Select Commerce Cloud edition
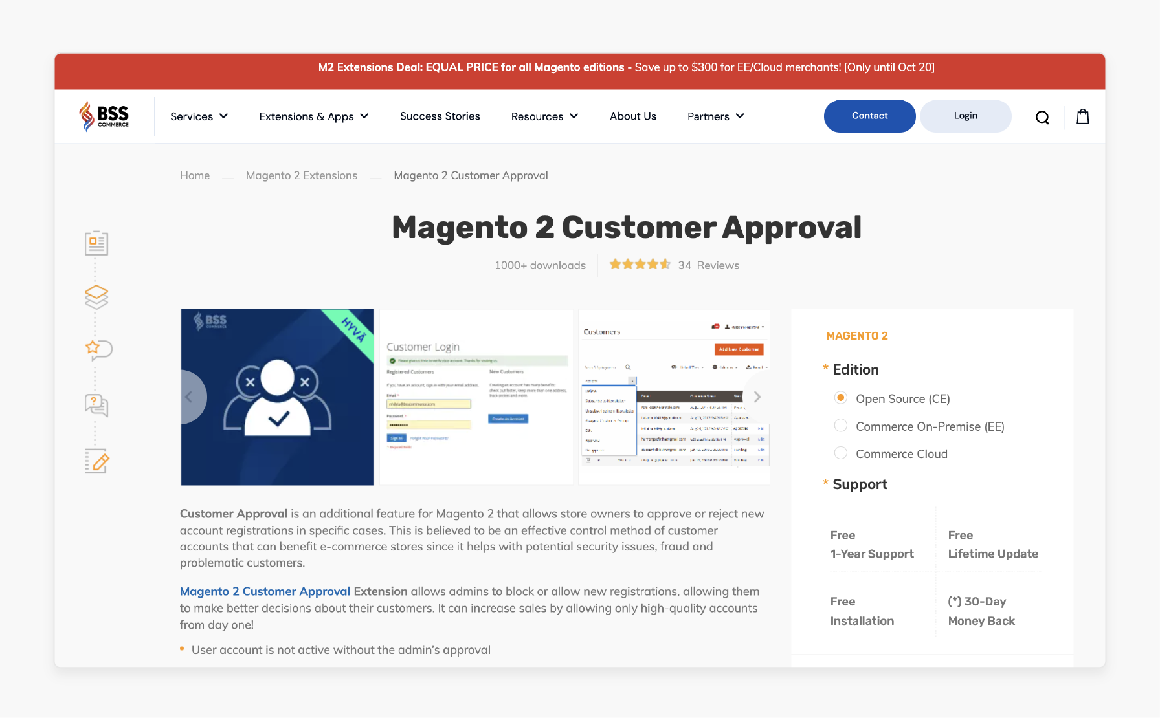This screenshot has width=1160, height=718. [x=840, y=453]
